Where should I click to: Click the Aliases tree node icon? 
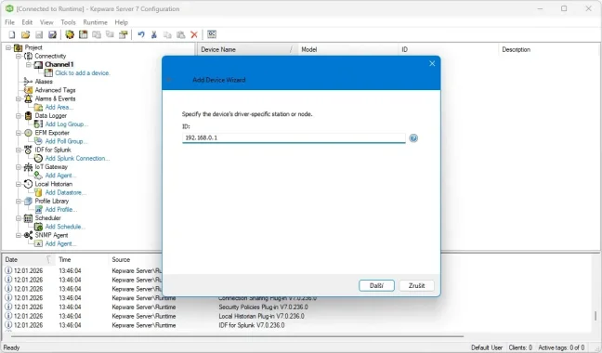coord(28,82)
